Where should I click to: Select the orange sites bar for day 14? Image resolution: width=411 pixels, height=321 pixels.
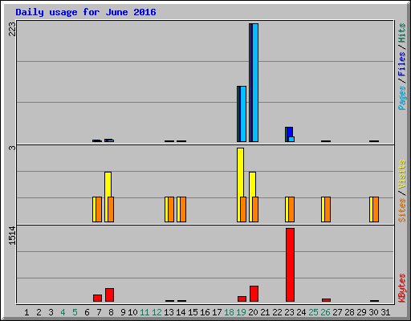point(183,209)
